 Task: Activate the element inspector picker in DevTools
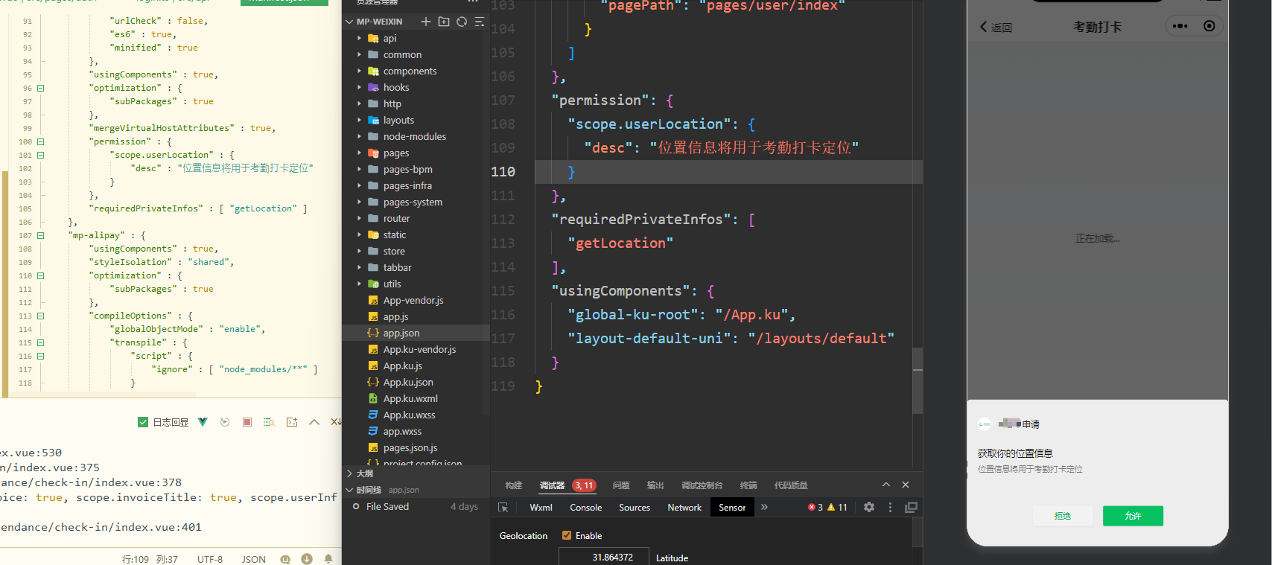coord(503,507)
